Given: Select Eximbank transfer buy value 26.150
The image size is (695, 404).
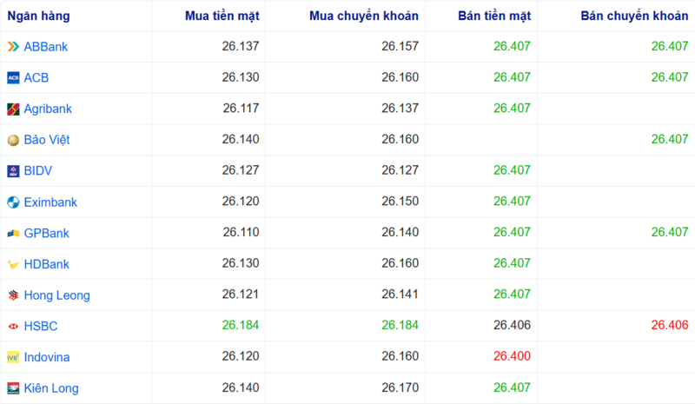Looking at the screenshot, I should (400, 202).
